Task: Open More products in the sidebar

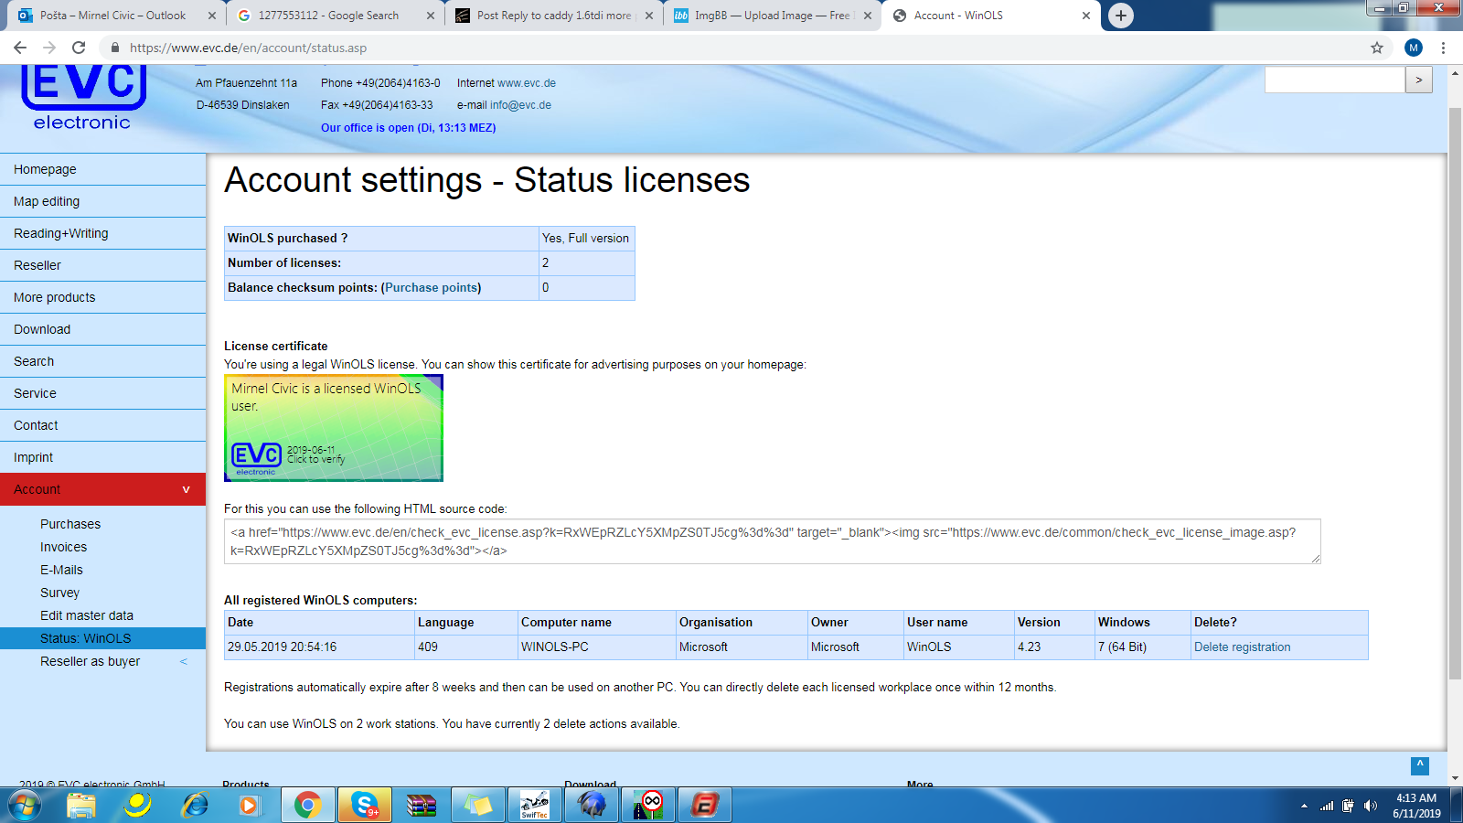Action: pos(103,297)
